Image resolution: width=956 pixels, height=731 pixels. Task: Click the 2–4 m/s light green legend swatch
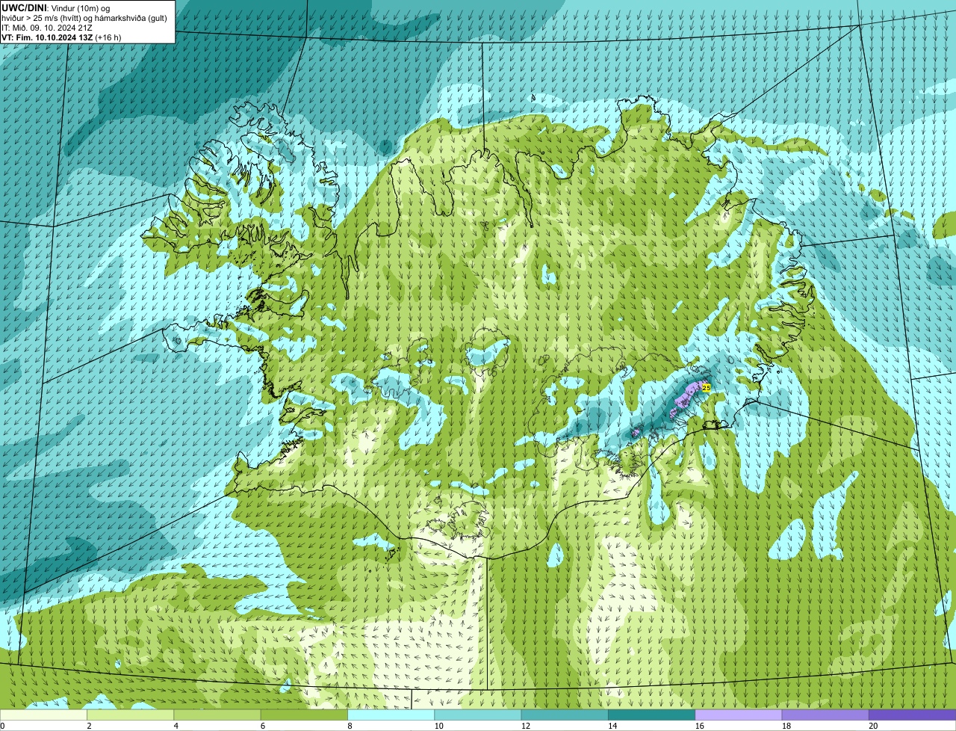click(131, 715)
